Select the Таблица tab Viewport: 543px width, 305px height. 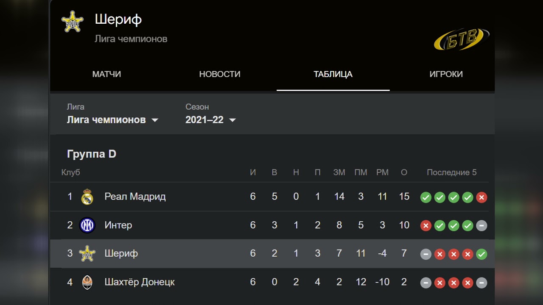point(333,74)
